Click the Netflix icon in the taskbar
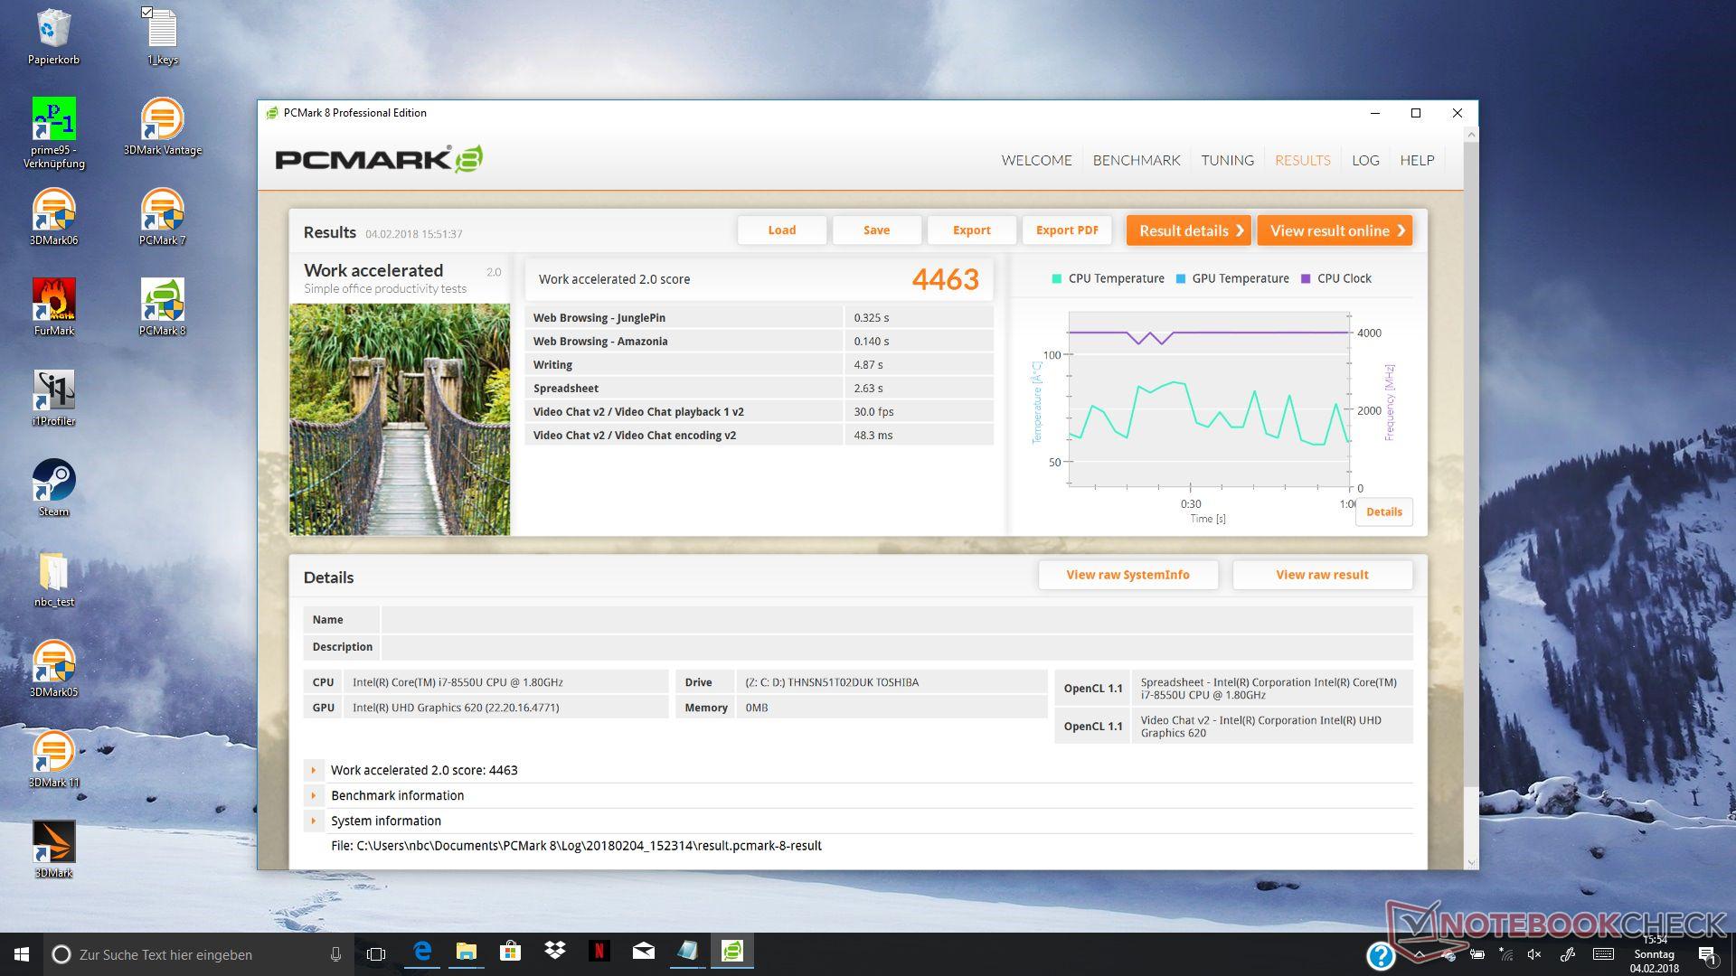This screenshot has height=976, width=1736. [x=599, y=952]
